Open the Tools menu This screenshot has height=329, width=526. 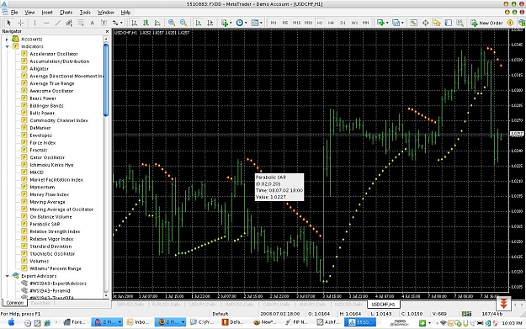tap(85, 13)
